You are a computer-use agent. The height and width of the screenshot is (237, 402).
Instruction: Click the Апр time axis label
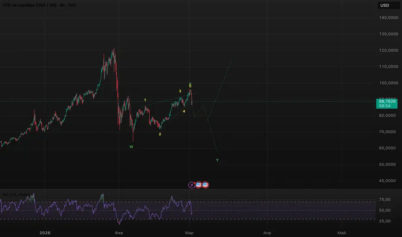pyautogui.click(x=267, y=233)
